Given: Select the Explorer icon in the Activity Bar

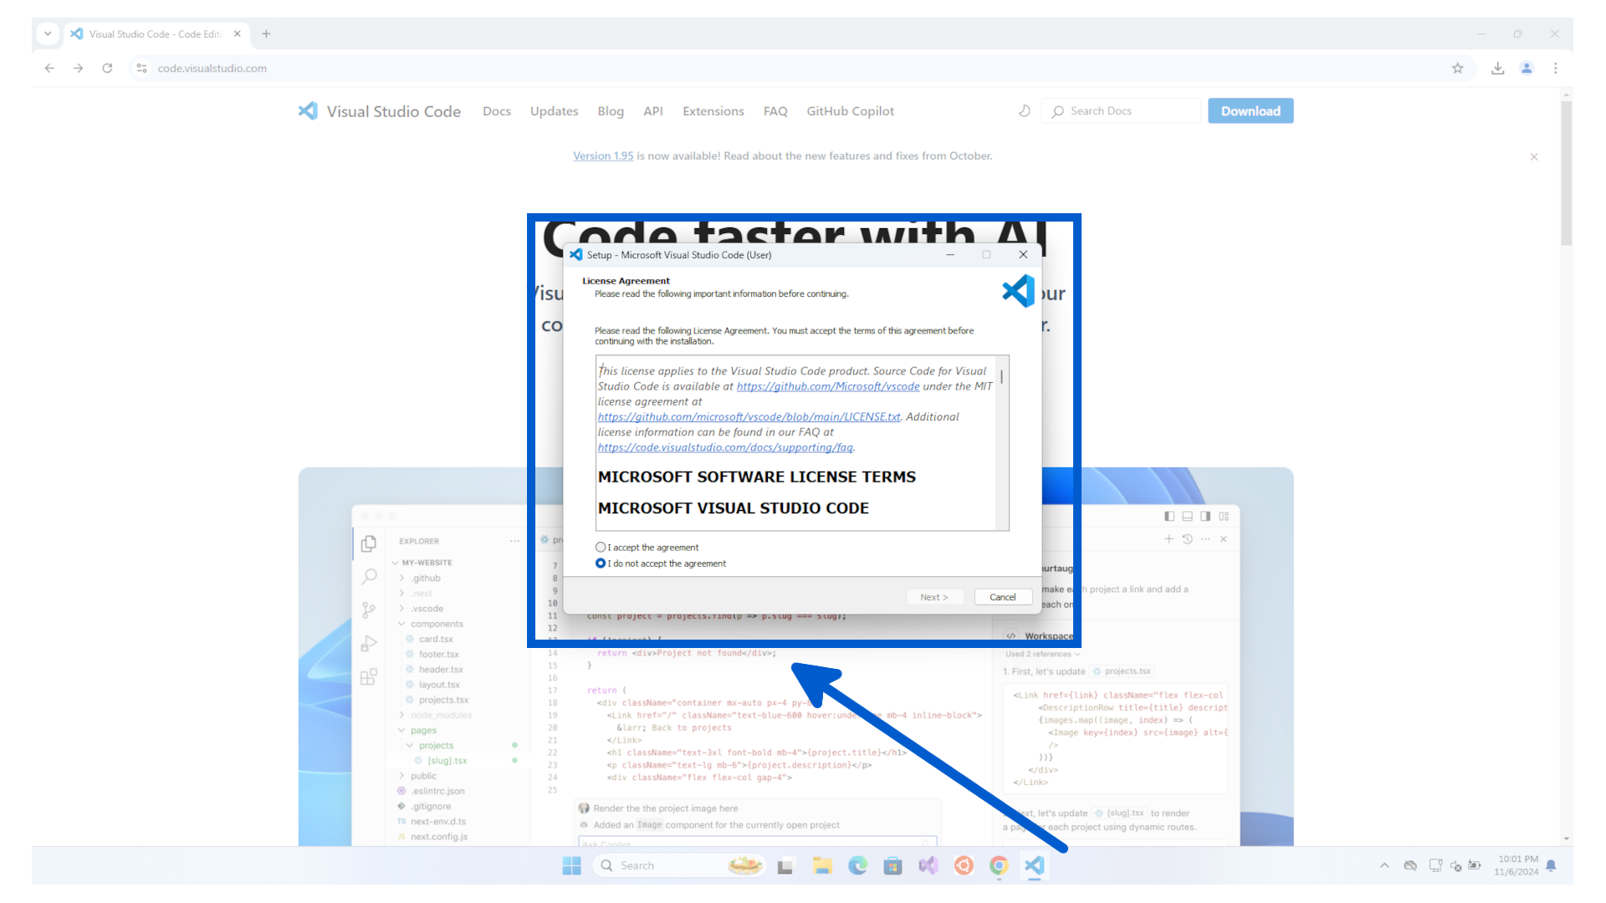Looking at the screenshot, I should [x=369, y=543].
